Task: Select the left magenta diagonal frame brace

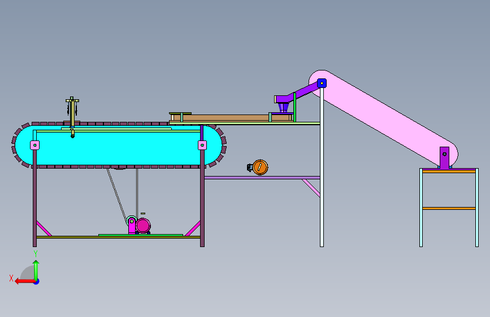Action: [44, 228]
